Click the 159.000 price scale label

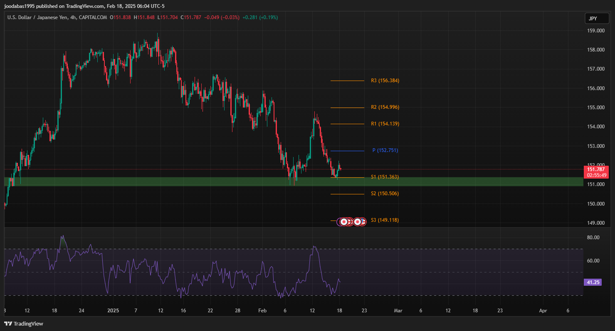tap(595, 31)
